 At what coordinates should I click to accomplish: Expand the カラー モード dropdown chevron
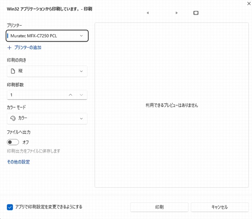click(x=81, y=118)
